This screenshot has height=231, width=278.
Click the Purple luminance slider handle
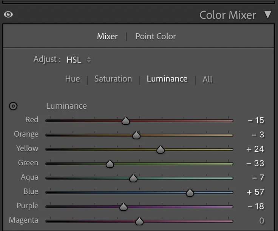(x=124, y=207)
